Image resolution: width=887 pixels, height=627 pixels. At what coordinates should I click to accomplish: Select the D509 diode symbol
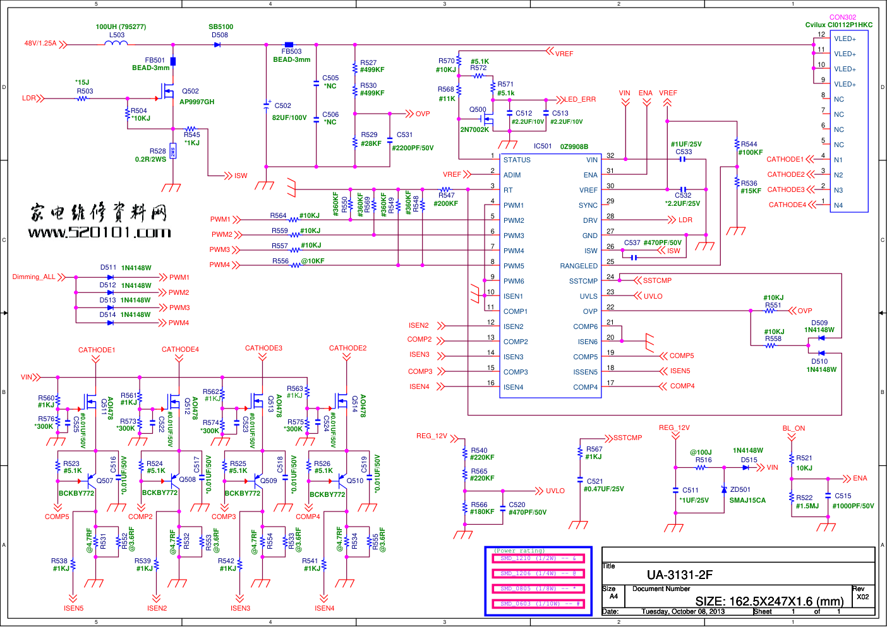pyautogui.click(x=821, y=338)
